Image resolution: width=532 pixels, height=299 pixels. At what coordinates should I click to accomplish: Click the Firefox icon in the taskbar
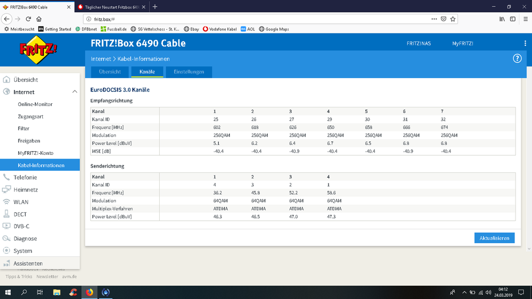89,292
